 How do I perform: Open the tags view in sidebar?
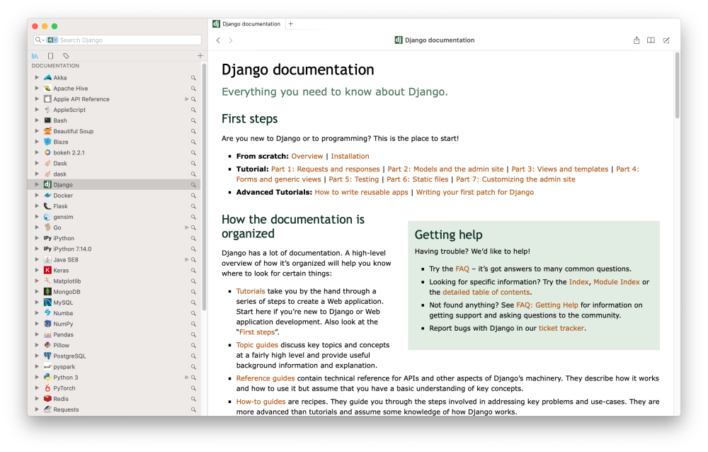point(66,56)
